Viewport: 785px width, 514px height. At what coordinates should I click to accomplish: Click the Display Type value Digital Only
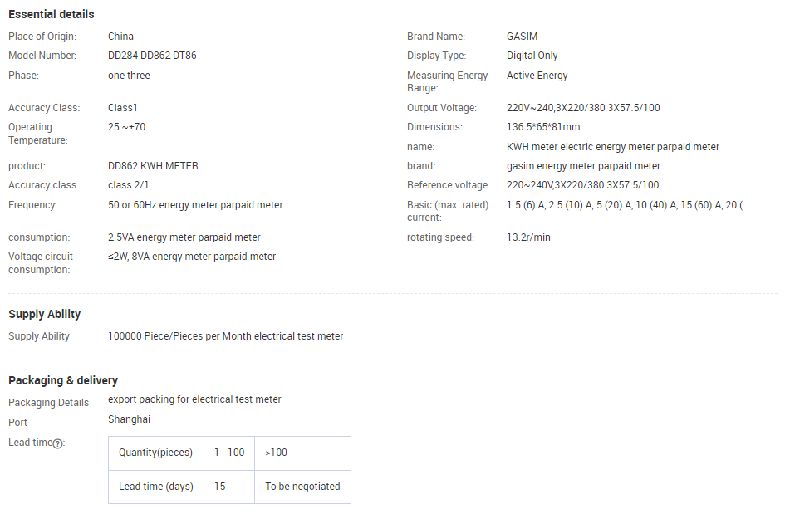coord(532,56)
